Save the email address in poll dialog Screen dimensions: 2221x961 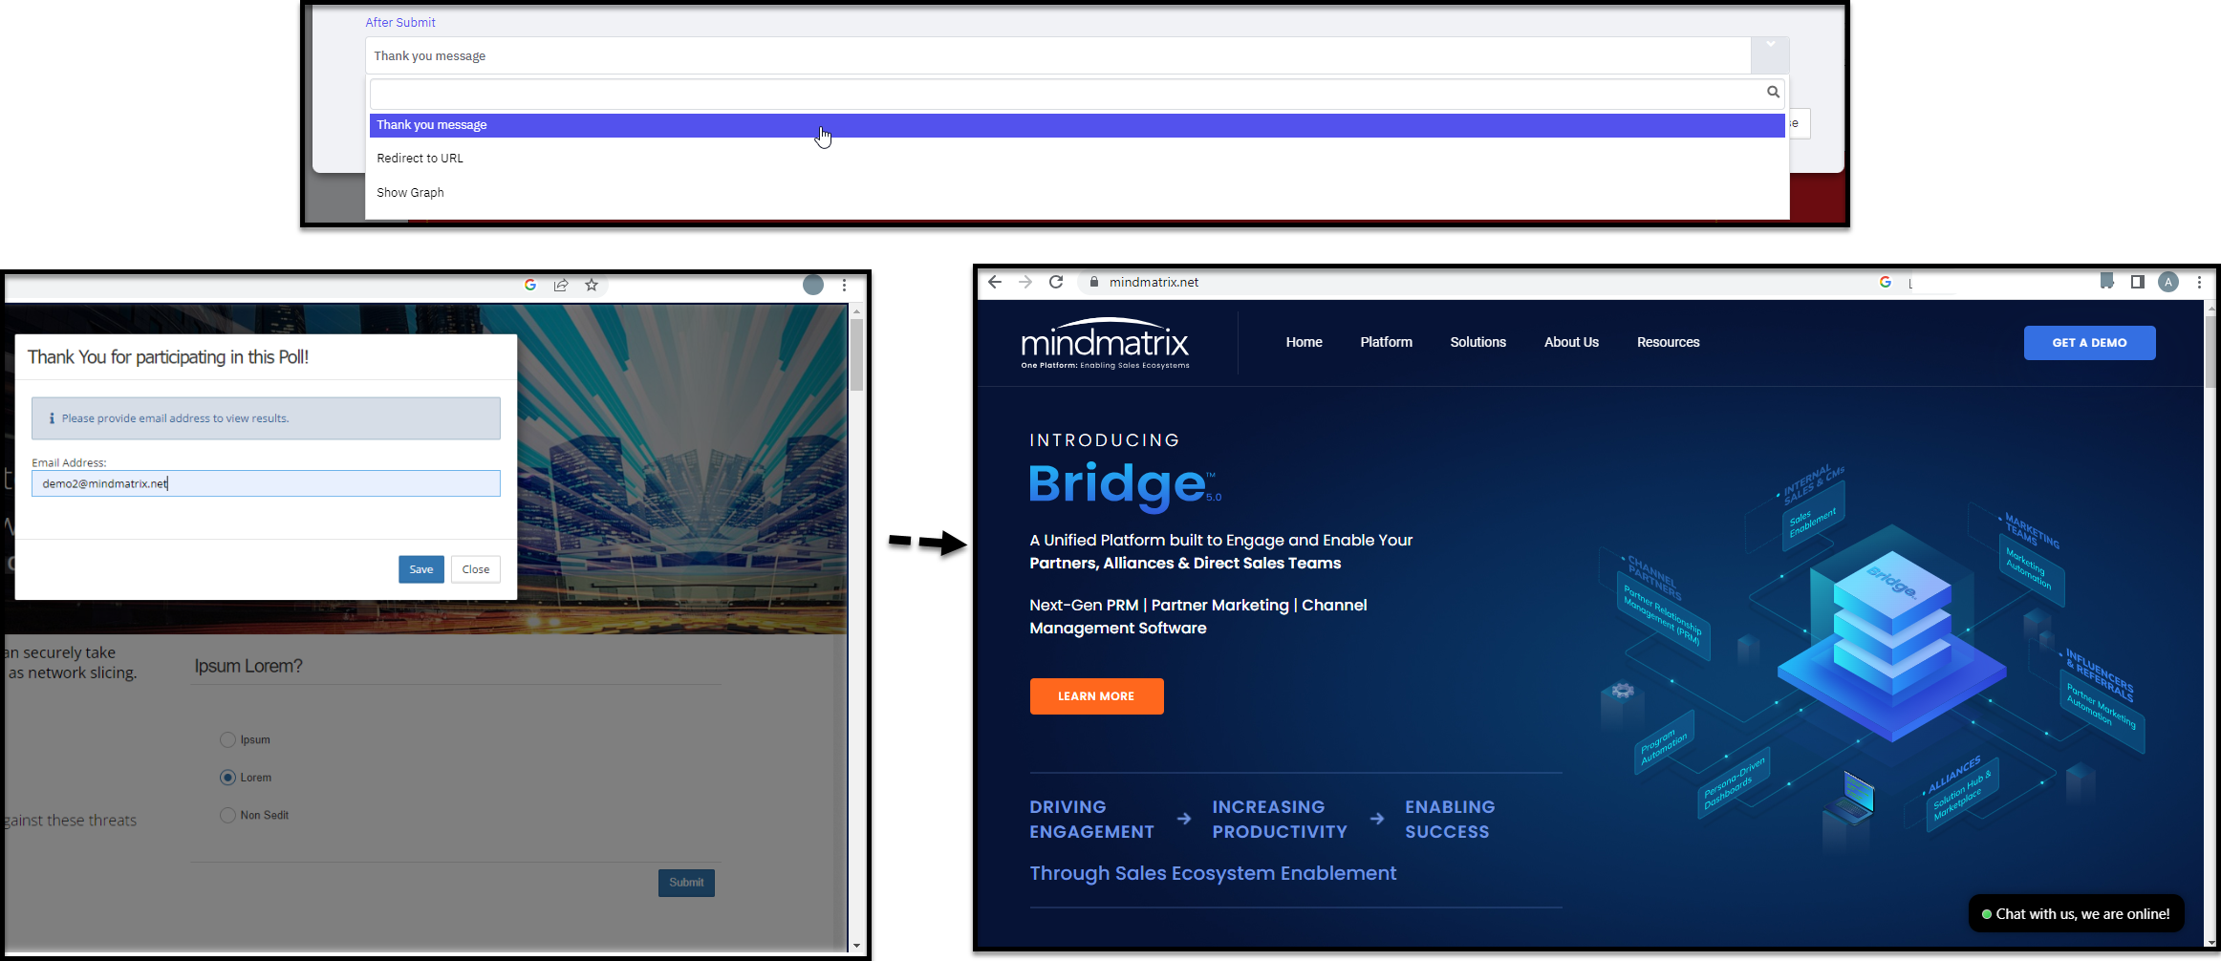coord(421,569)
